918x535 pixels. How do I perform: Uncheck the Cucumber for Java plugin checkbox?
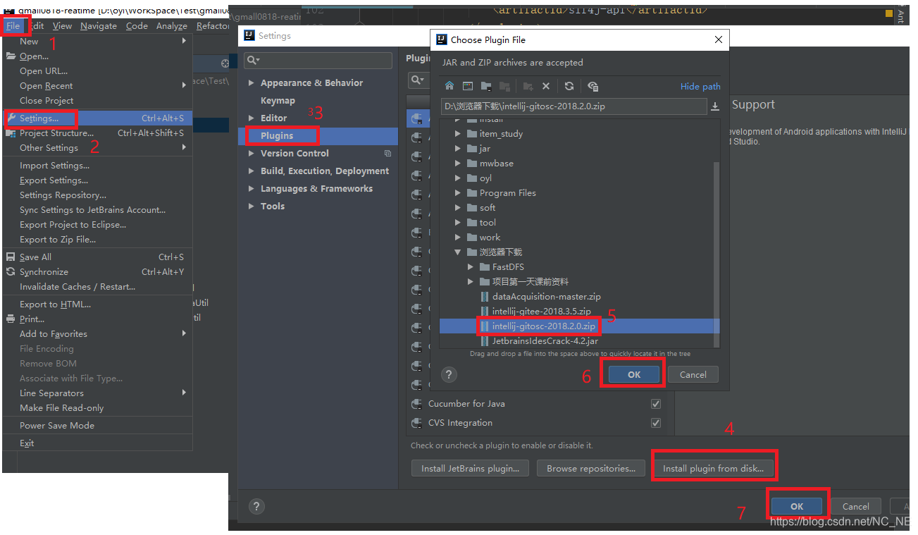(x=656, y=404)
